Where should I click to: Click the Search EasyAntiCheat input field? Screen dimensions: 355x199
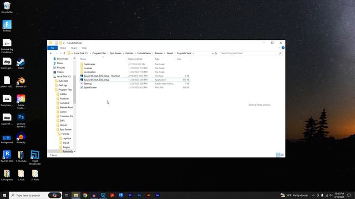tap(251, 53)
